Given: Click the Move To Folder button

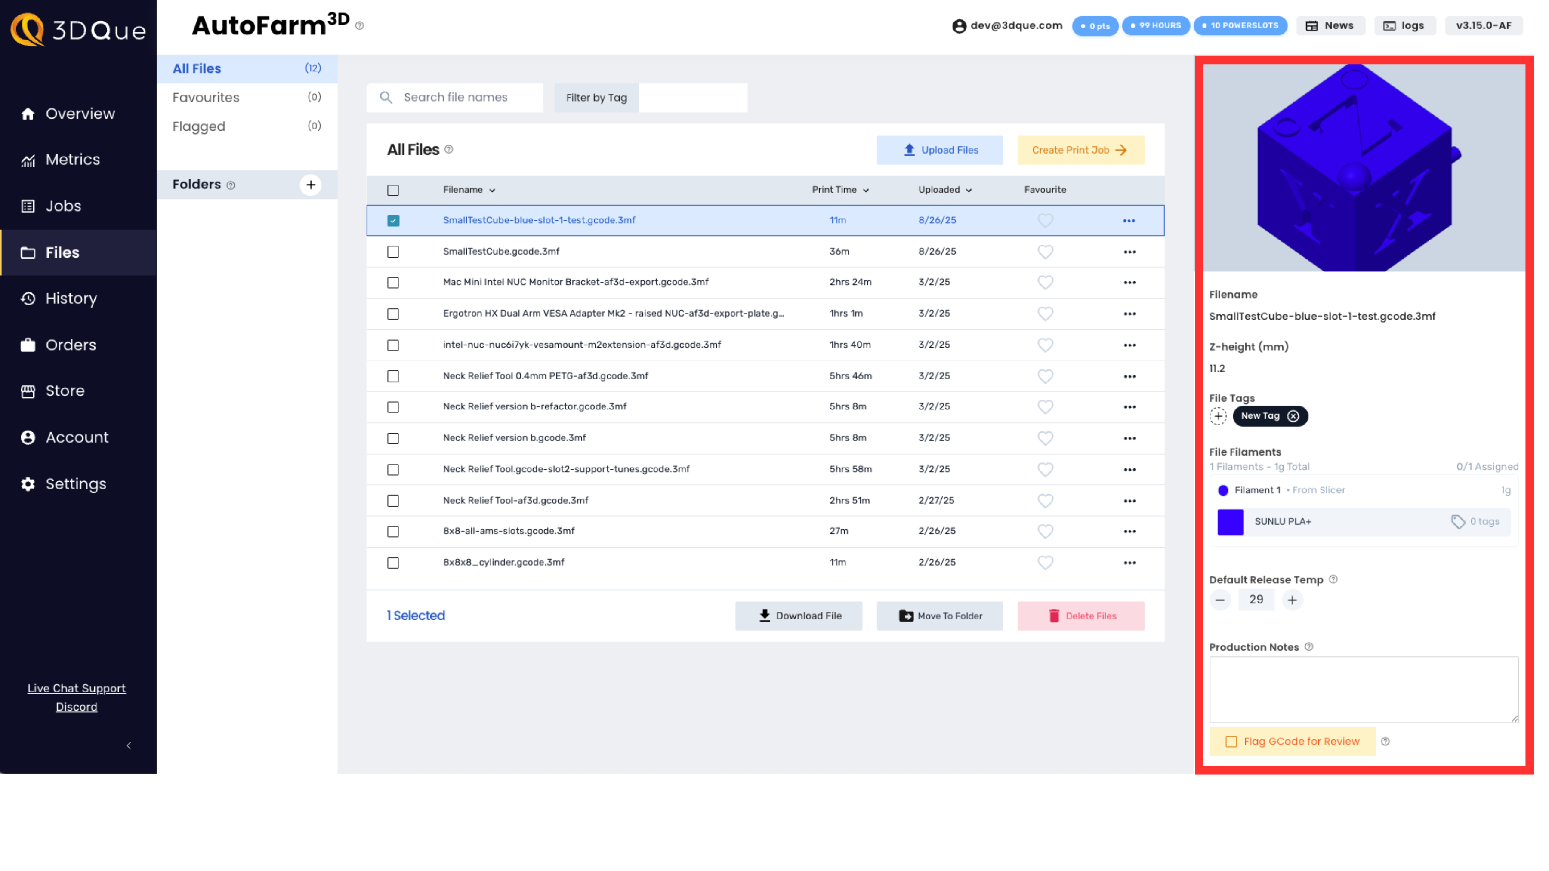Looking at the screenshot, I should click(x=939, y=616).
